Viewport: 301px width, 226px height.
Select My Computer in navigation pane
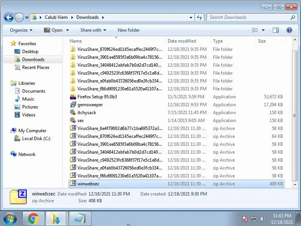32,130
